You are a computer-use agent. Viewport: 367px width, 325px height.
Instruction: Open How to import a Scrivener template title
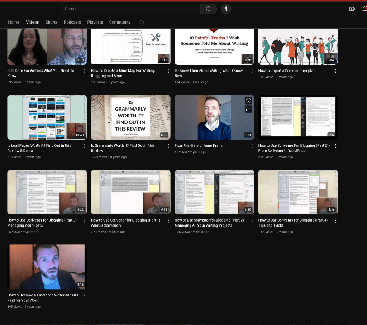click(287, 71)
